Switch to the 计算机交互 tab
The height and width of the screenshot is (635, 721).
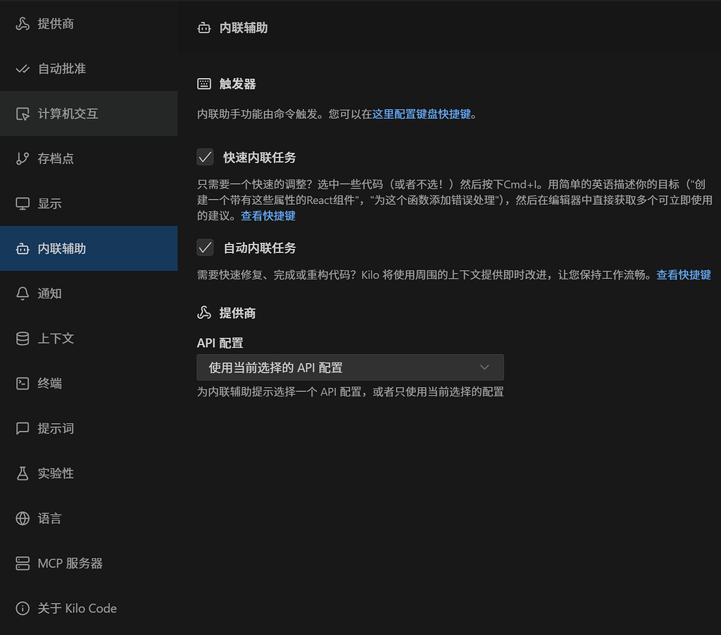pos(89,113)
